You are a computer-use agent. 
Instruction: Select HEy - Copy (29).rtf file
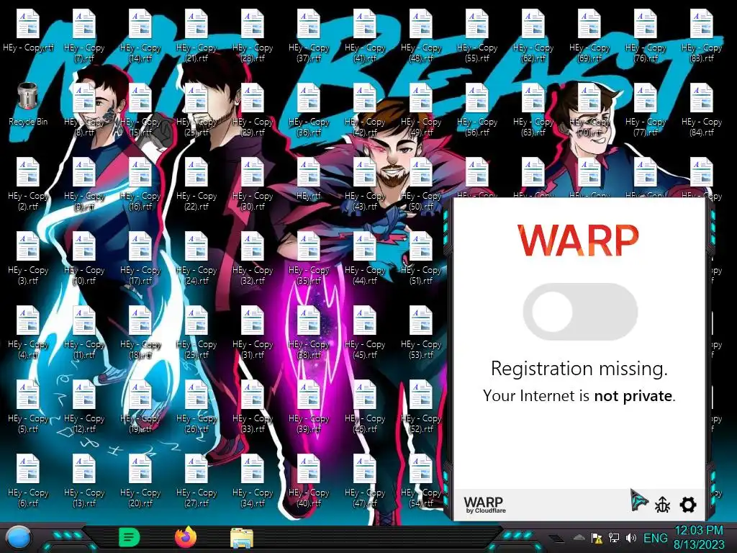(x=253, y=109)
